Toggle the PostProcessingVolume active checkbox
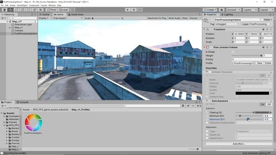 click(x=212, y=20)
